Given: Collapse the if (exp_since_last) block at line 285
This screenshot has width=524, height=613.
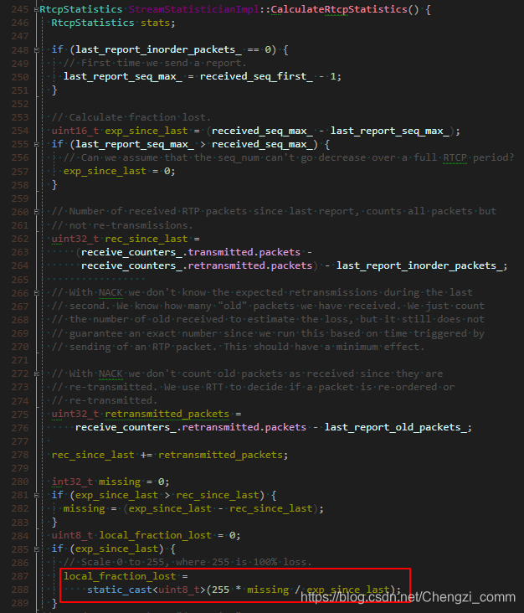Looking at the screenshot, I should 35,549.
